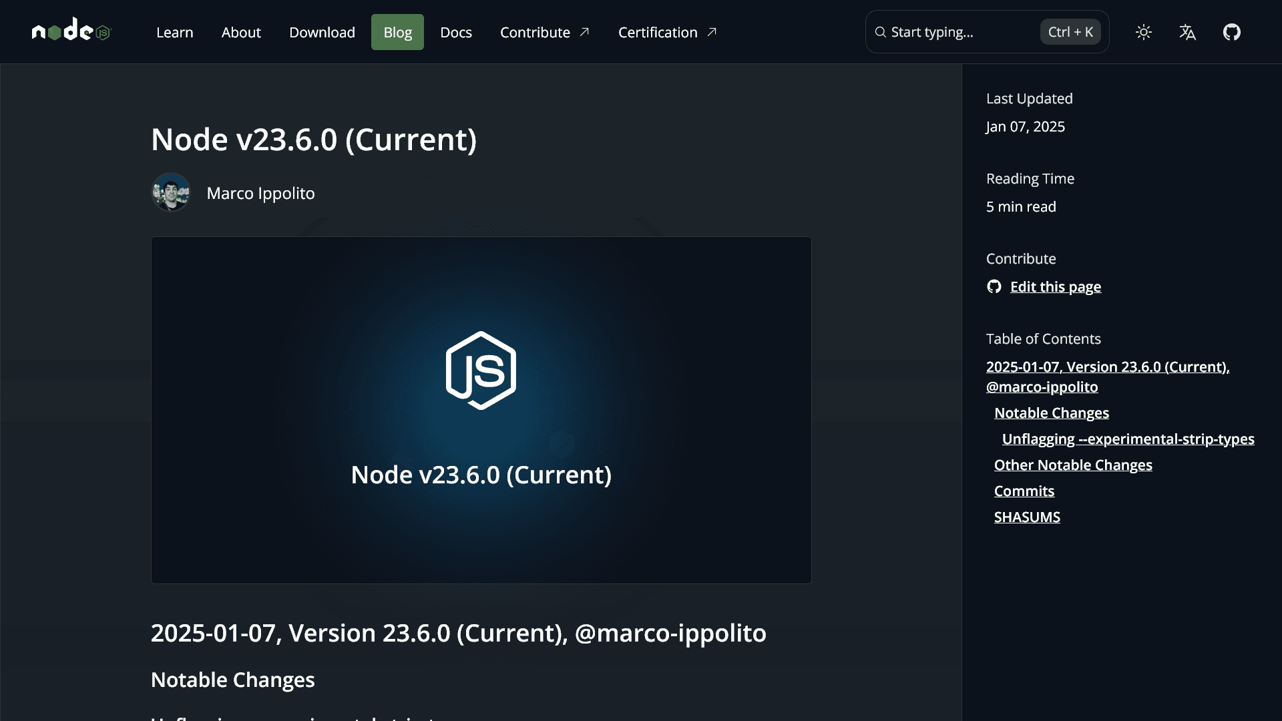1282x721 pixels.
Task: Click the GitHub icon beside Edit this page
Action: [x=994, y=286]
